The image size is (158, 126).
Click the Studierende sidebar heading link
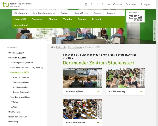12,48
